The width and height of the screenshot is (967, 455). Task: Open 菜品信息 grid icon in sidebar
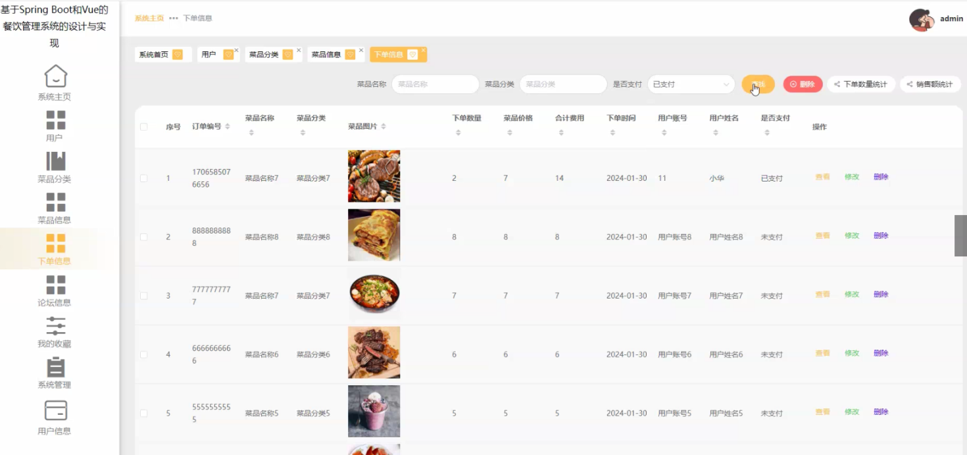(56, 202)
